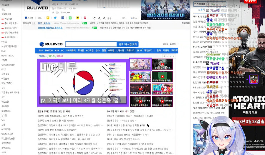Open the 양평8대 체험학습 전자지도 ad link

click(50, 28)
